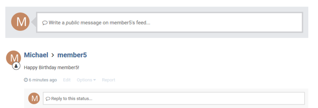Screen dimensions: 318x108
Task: Focus the Reply to this status field
Action: click(174, 98)
